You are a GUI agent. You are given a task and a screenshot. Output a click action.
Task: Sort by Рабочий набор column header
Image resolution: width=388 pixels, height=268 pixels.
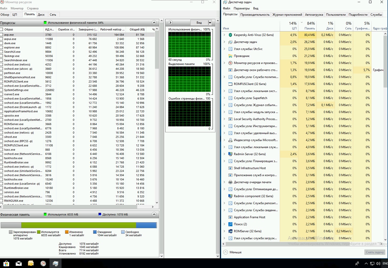click(112, 29)
